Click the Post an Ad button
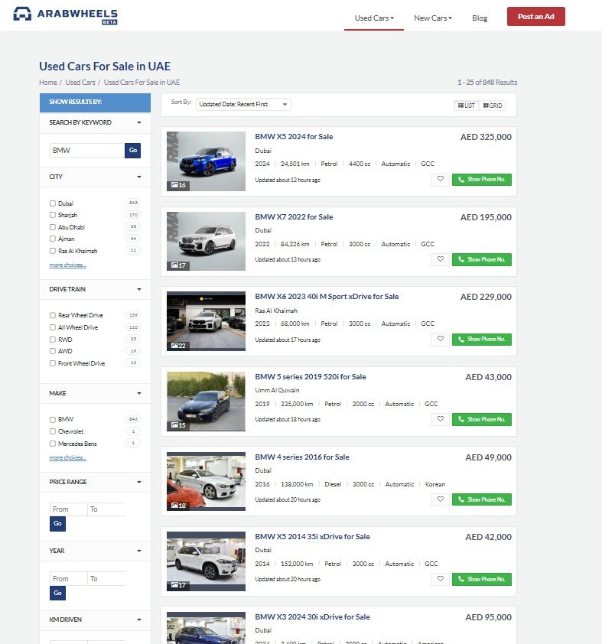The width and height of the screenshot is (602, 644). (536, 16)
